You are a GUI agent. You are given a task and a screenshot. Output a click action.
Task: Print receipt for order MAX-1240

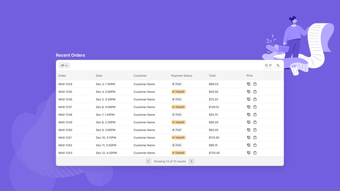tap(249, 130)
